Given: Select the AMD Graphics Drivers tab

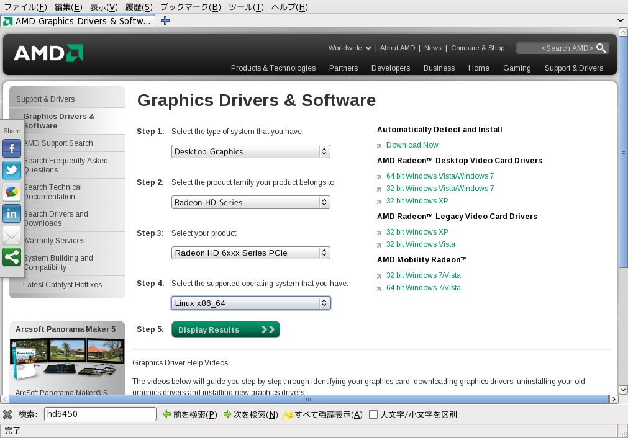Looking at the screenshot, I should (x=78, y=21).
